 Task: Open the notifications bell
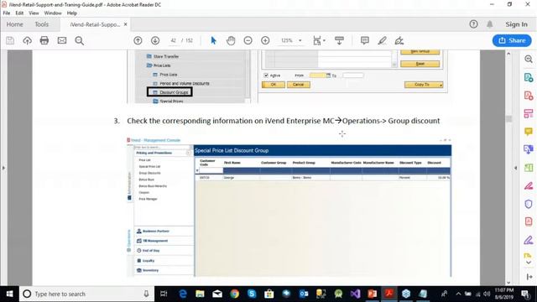pyautogui.click(x=490, y=24)
